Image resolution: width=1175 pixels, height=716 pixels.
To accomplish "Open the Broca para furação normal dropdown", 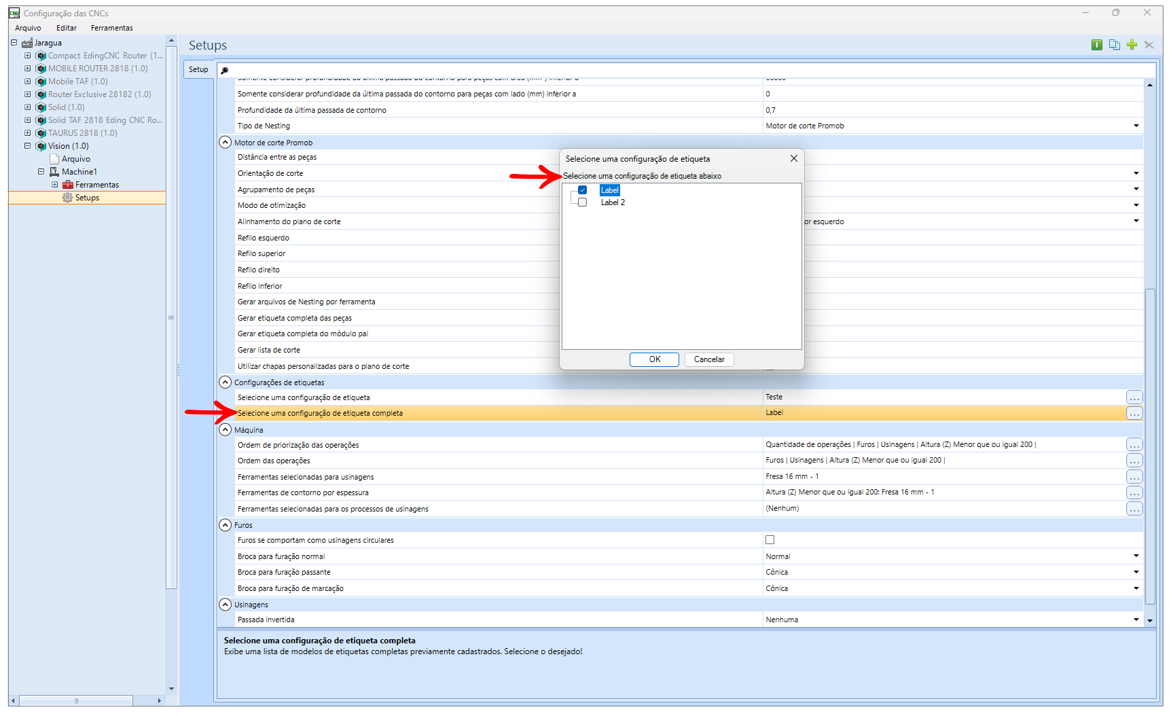I will click(1136, 556).
